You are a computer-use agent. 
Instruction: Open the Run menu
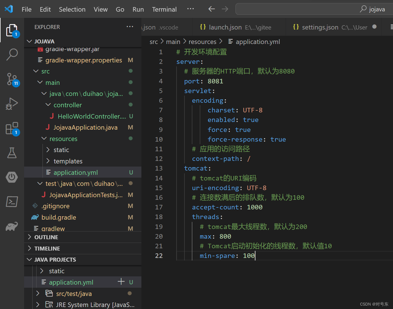point(138,9)
